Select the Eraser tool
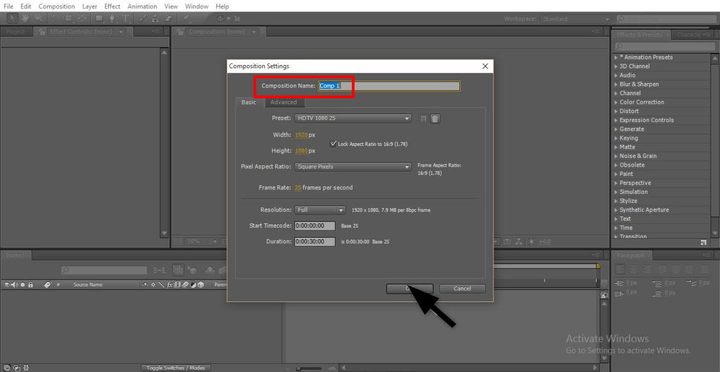Viewport: 720px width, 372px height. 168,19
